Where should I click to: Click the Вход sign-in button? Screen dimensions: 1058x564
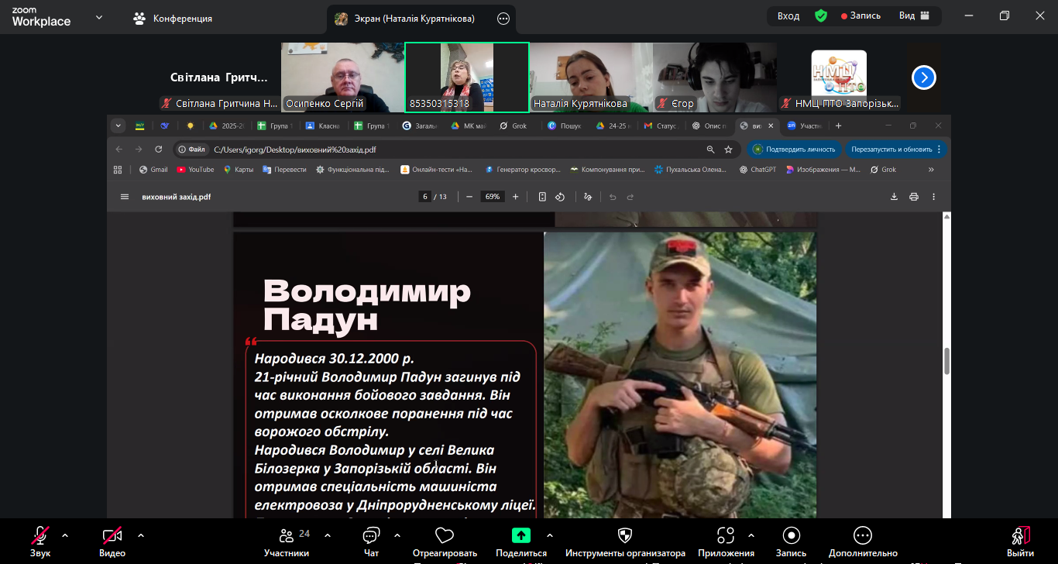[x=788, y=16]
